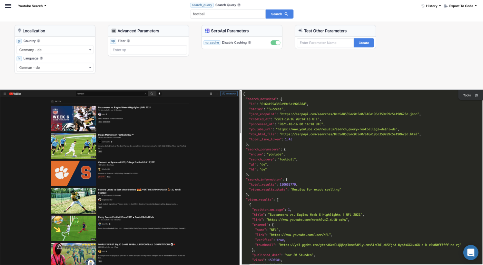Click the Disable Caching help icon

pyautogui.click(x=249, y=42)
